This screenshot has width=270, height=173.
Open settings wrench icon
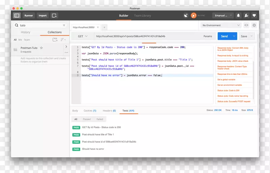pos(246,16)
